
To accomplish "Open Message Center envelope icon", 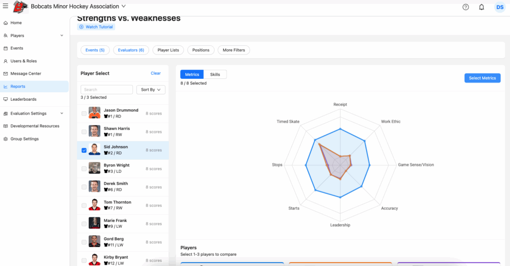I will click(5, 73).
